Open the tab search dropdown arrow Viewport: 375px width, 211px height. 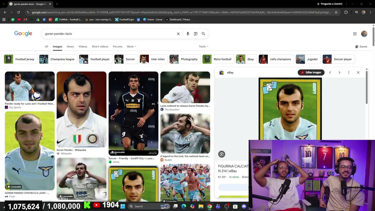4,4
